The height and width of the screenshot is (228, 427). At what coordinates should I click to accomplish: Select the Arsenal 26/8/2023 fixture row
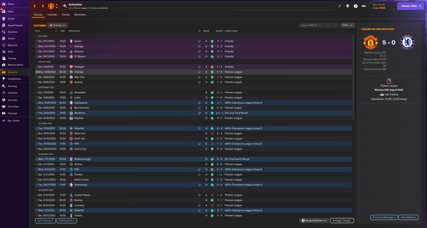click(193, 82)
